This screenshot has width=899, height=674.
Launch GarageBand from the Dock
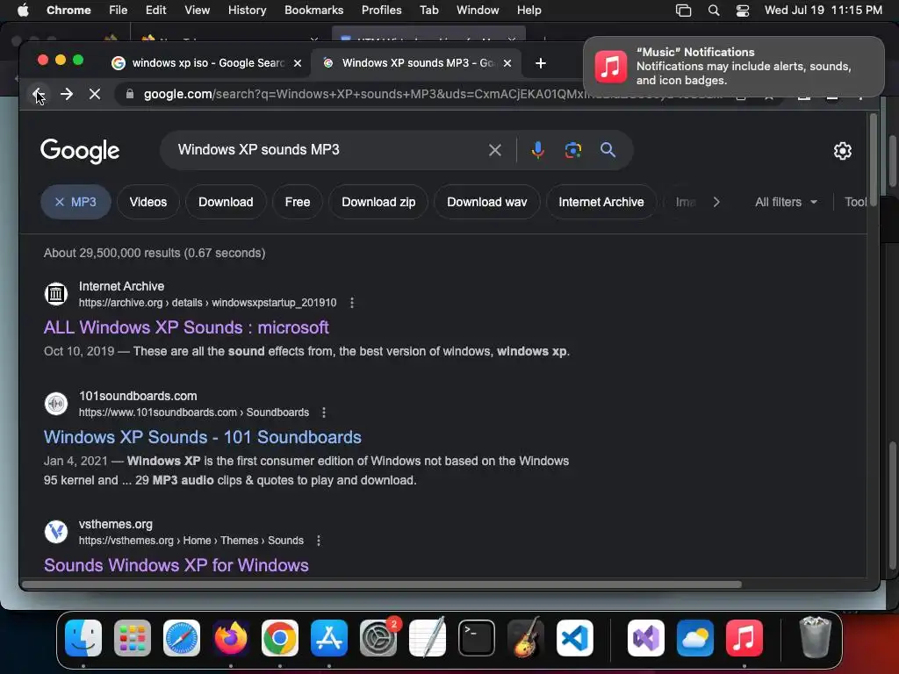pyautogui.click(x=526, y=638)
